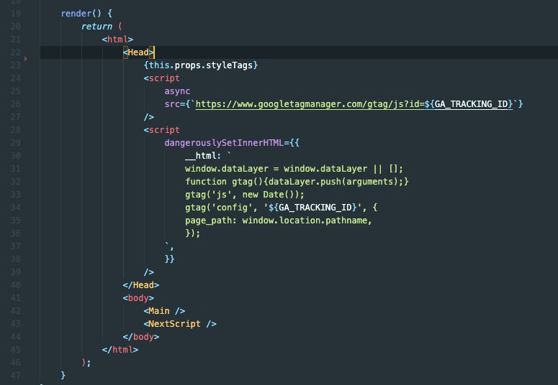Click the second <script tag on line 28
This screenshot has width=558, height=385.
point(161,130)
